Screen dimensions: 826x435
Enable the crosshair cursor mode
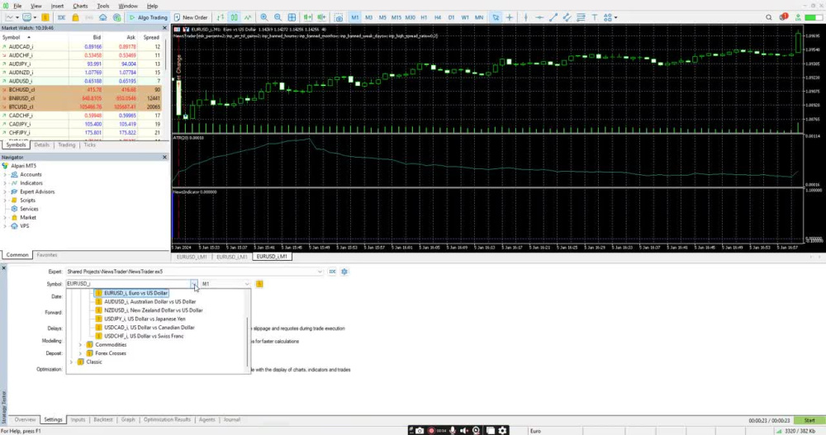pyautogui.click(x=510, y=17)
